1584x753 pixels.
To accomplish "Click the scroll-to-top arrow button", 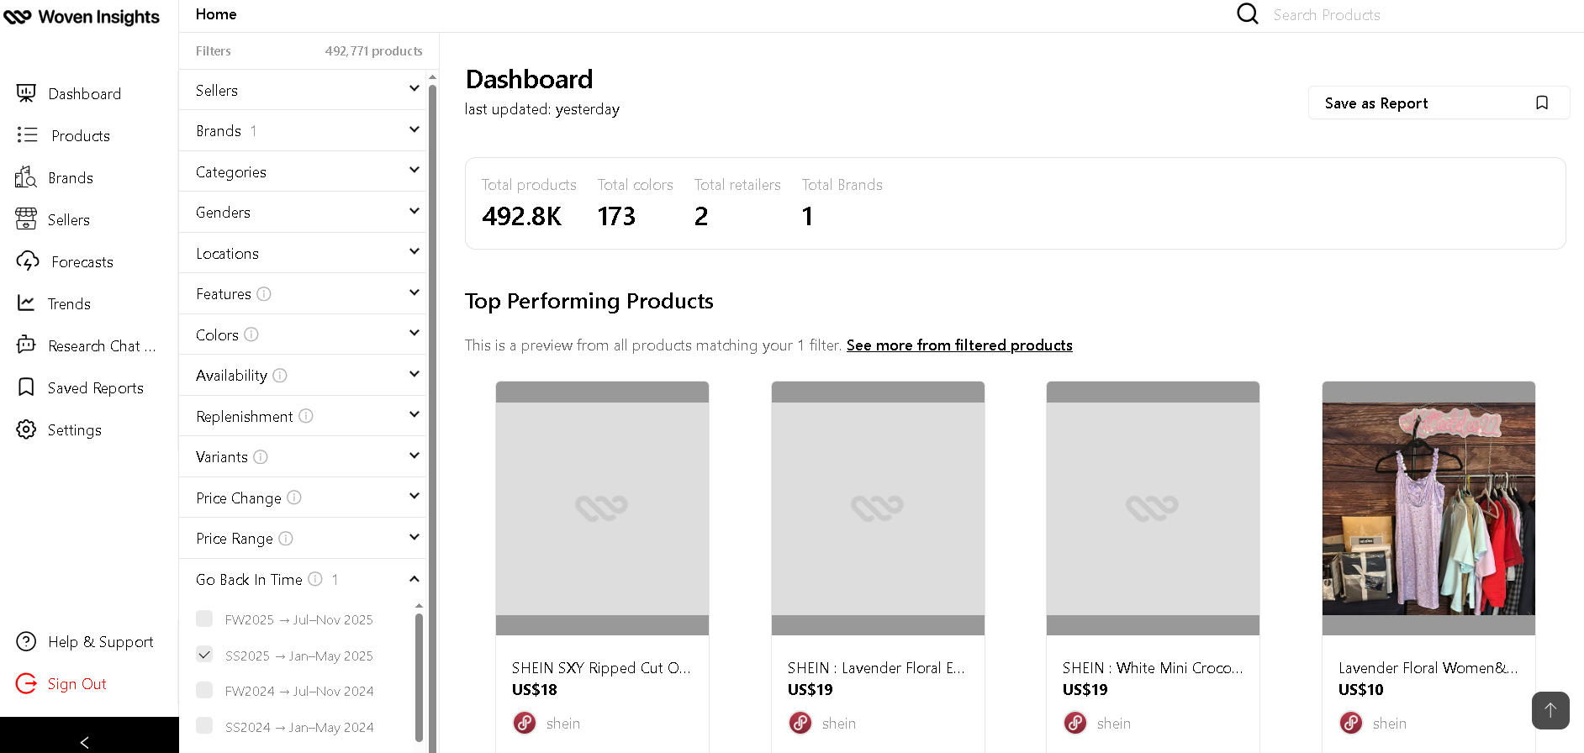I will point(1550,710).
